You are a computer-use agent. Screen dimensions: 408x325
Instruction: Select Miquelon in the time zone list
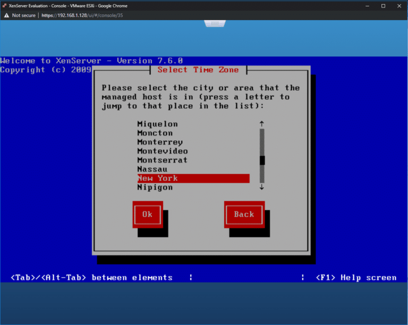pos(158,124)
